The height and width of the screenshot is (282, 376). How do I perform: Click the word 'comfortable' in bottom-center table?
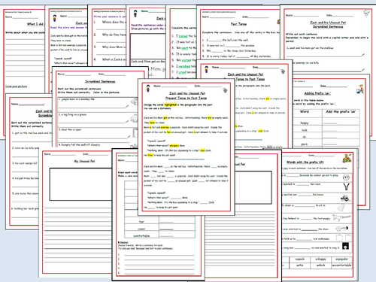pyautogui.click(x=141, y=235)
